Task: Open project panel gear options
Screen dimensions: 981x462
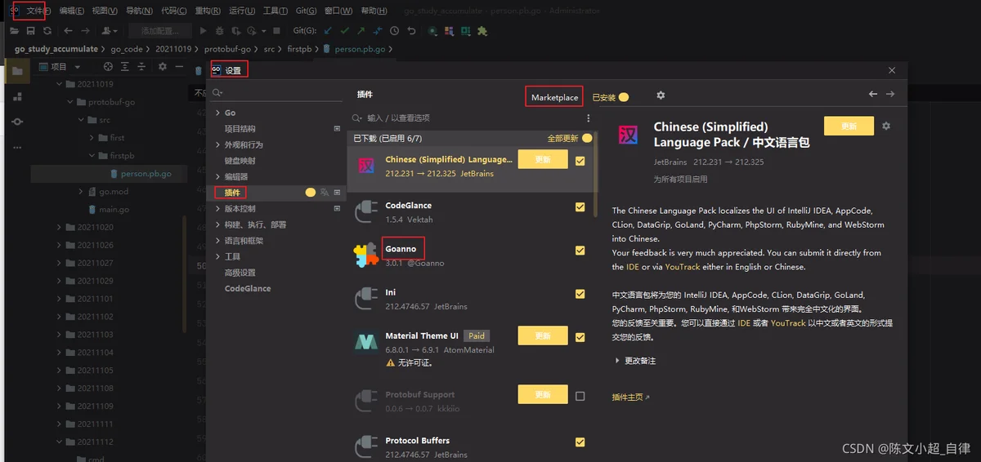Action: [x=162, y=67]
